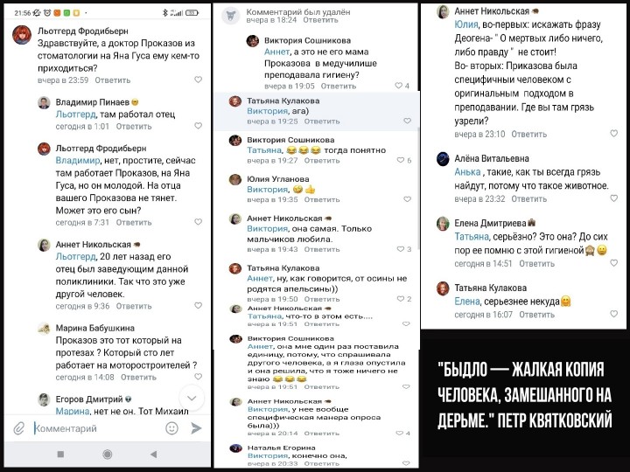Tap the Android back triangle button
630x472 pixels.
point(153,454)
